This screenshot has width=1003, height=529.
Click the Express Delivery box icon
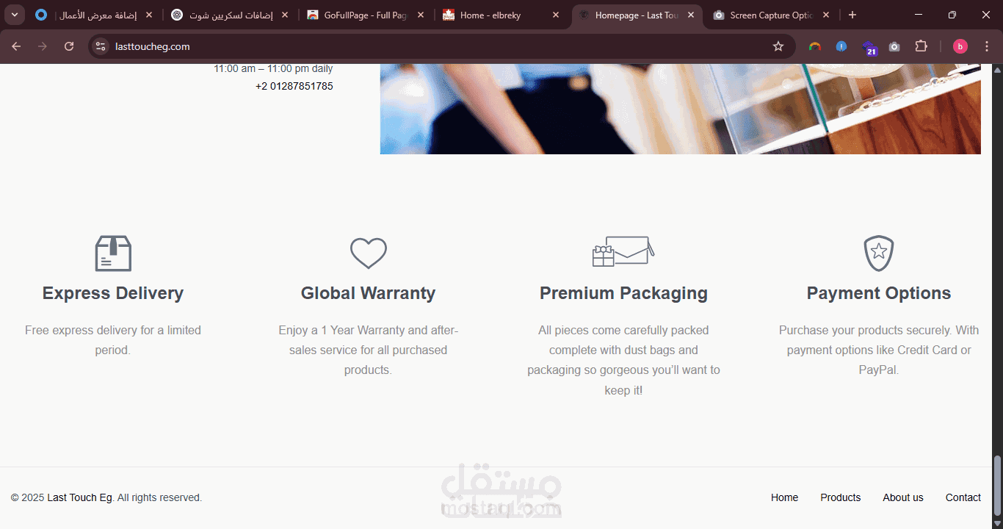[113, 253]
